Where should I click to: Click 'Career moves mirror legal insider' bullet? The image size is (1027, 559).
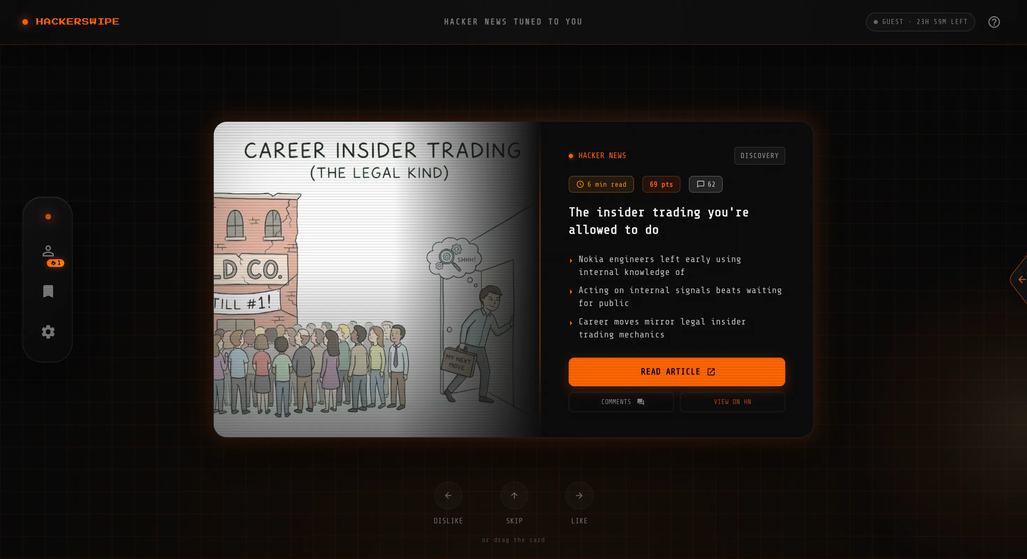[x=662, y=328]
